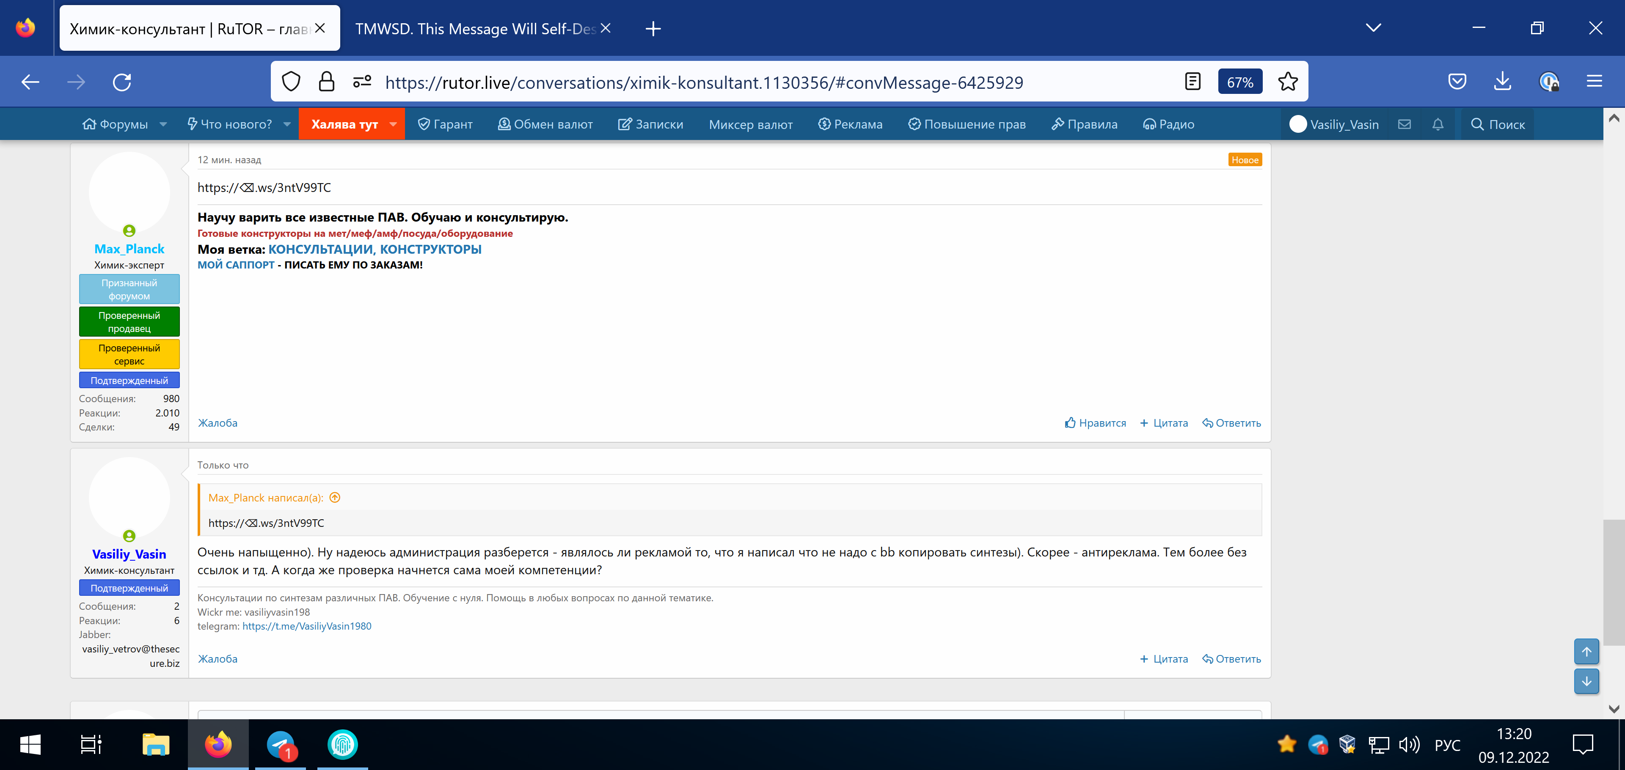Screen dimensions: 1625x770
Task: Open Vasiliy_Vasin account menu
Action: coord(1335,124)
